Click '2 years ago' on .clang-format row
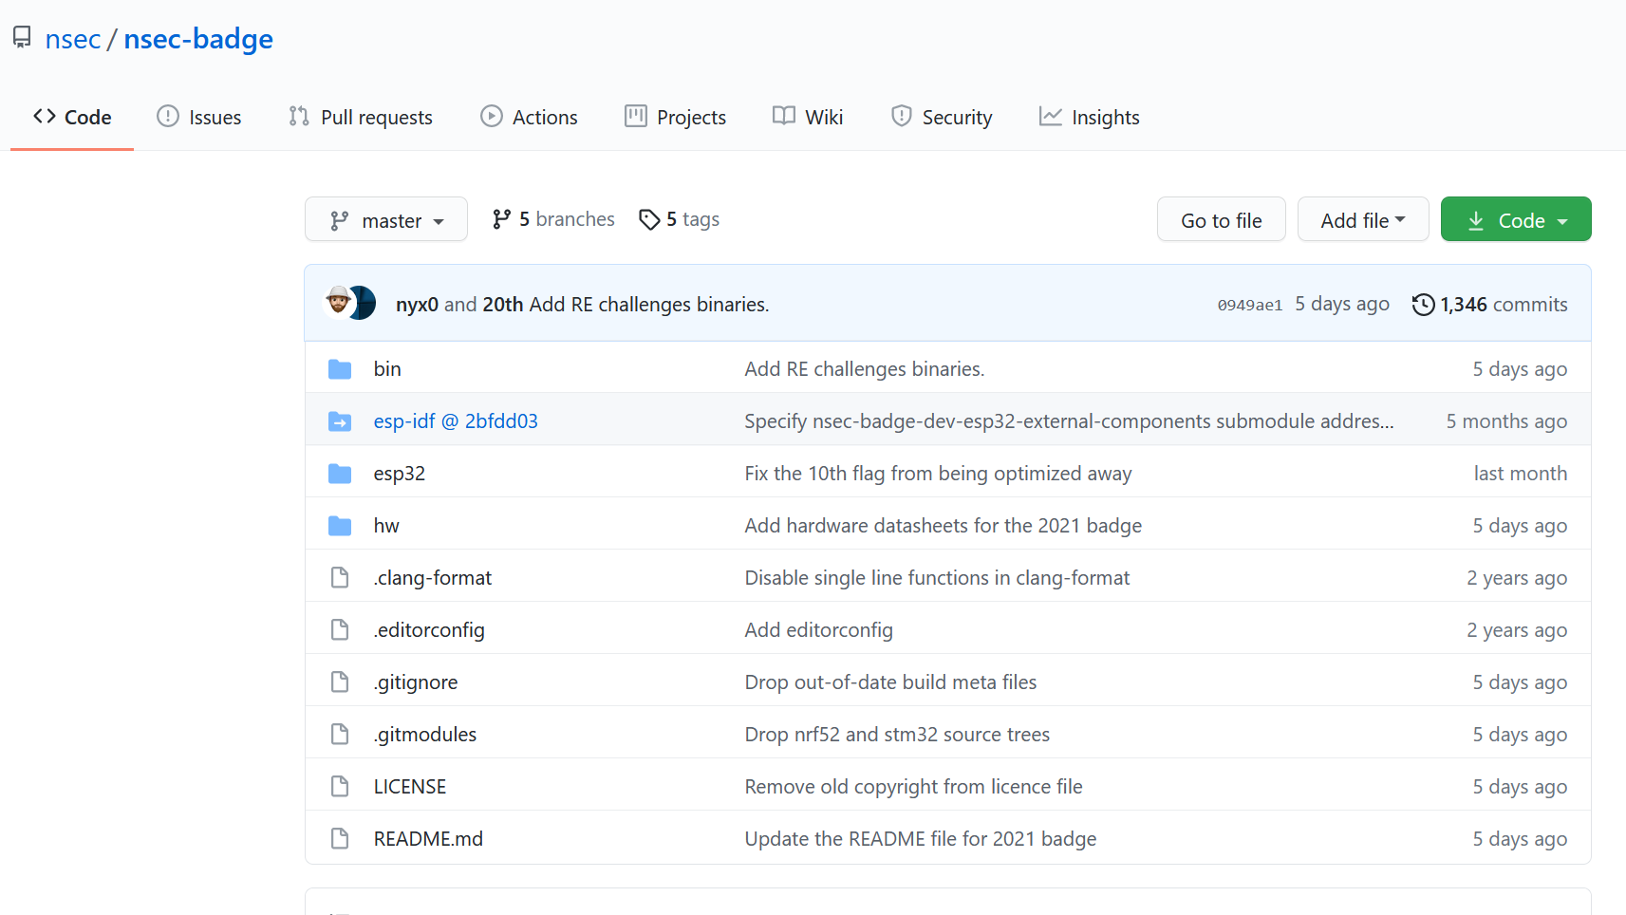This screenshot has width=1626, height=915. point(1517,578)
